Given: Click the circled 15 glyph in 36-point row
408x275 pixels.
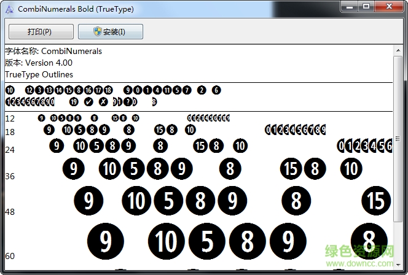Looking at the screenshot, I should 291,169.
